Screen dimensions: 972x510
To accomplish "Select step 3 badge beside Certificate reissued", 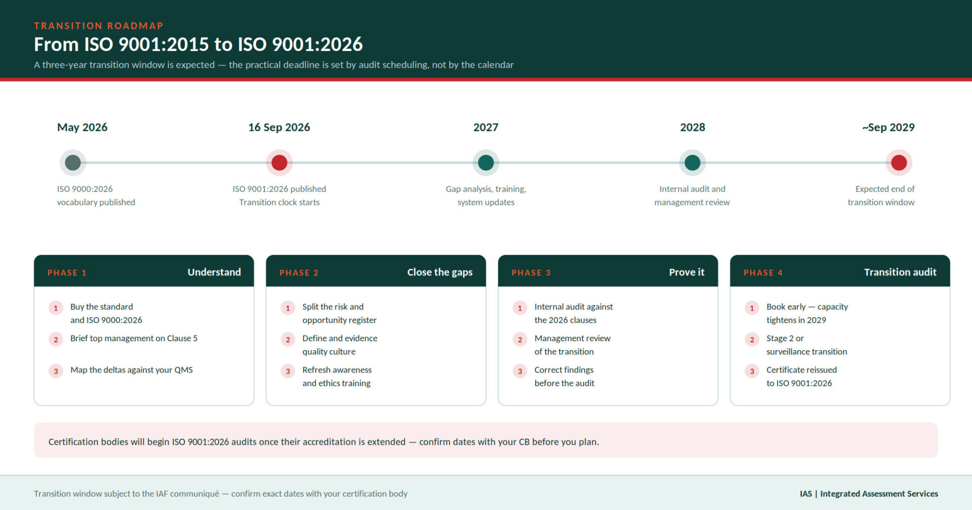I will coord(752,371).
